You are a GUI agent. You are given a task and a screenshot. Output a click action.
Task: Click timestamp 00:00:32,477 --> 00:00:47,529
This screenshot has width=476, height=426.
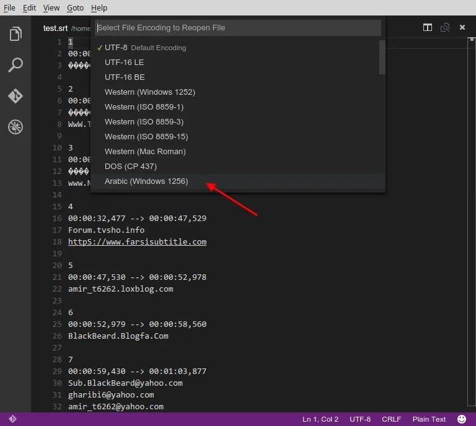point(137,218)
